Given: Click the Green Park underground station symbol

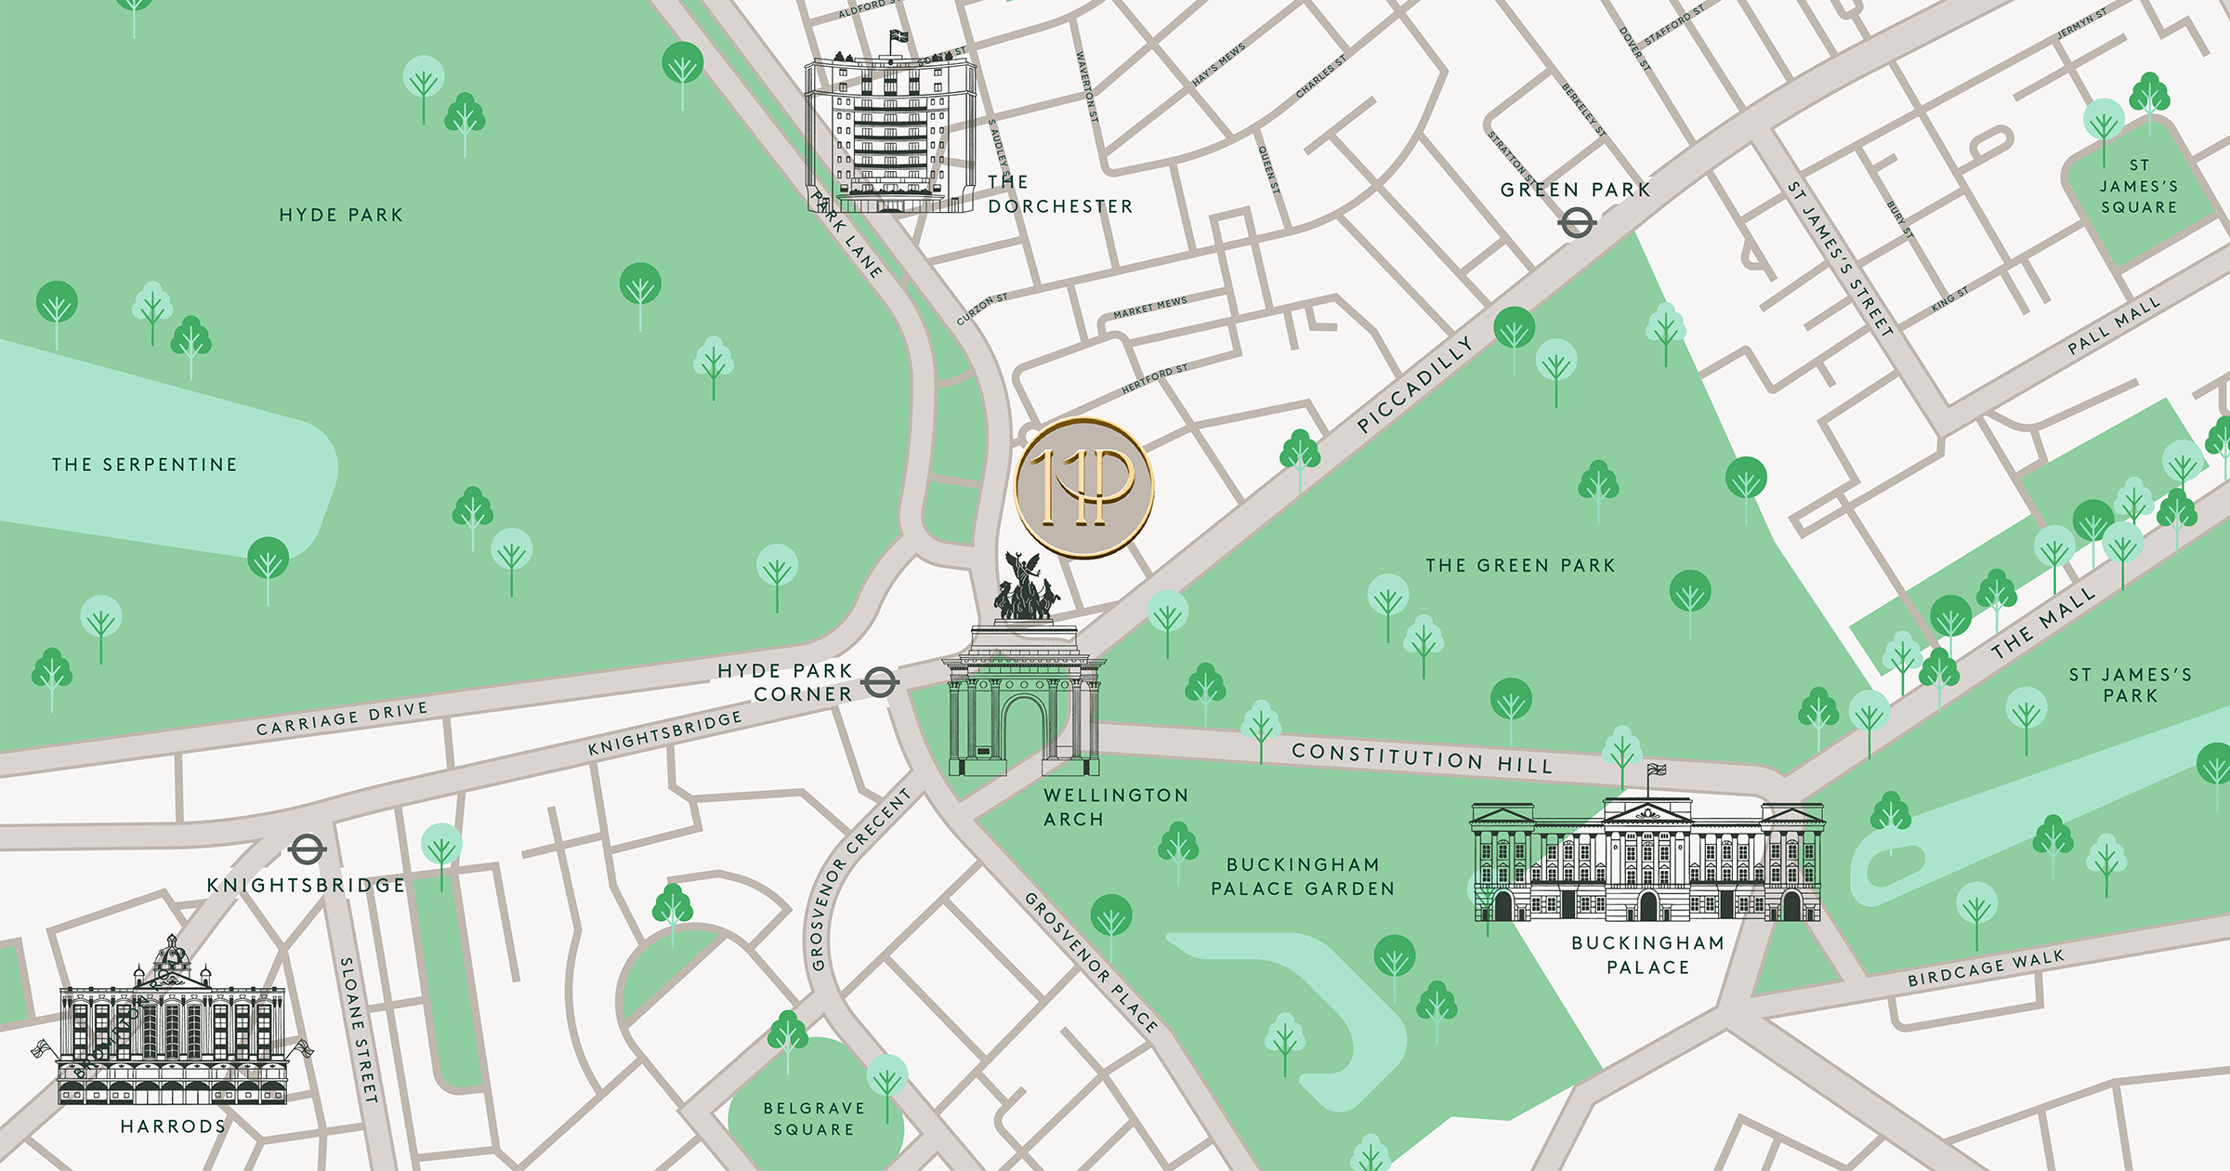Looking at the screenshot, I should click(x=1577, y=223).
